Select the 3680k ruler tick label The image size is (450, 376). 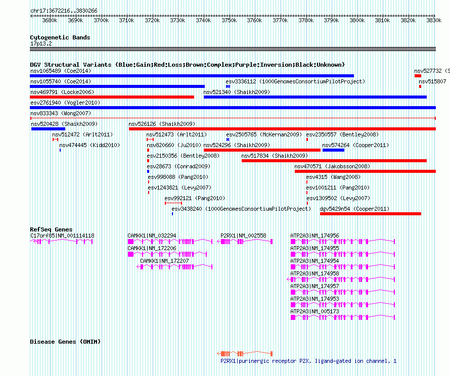[50, 20]
